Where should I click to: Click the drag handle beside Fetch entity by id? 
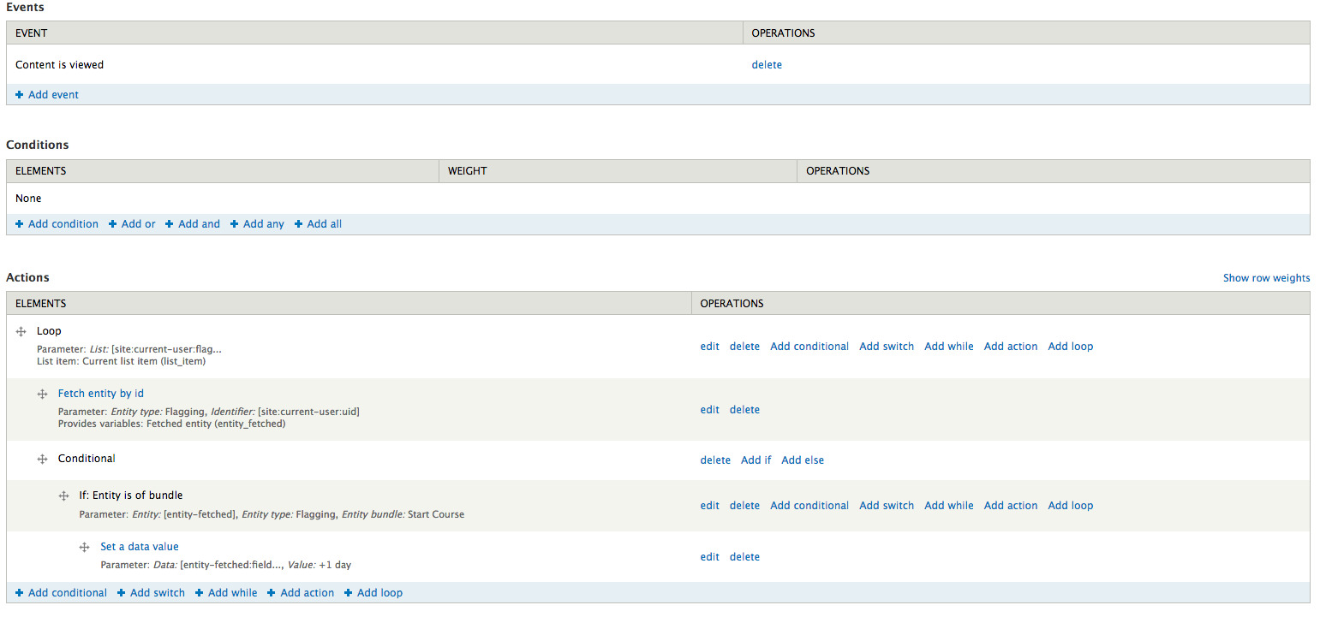point(42,394)
